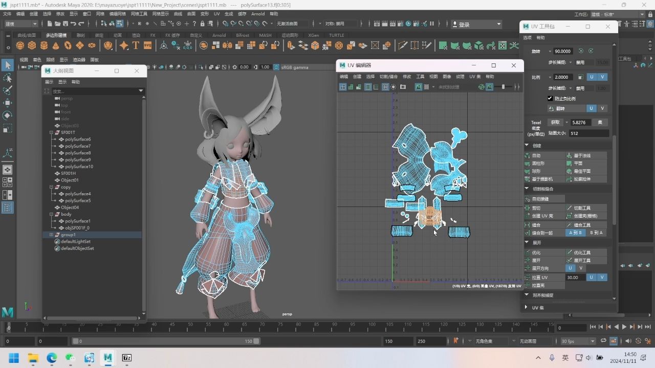Open the Windows Start menu
The width and height of the screenshot is (655, 368).
14,358
